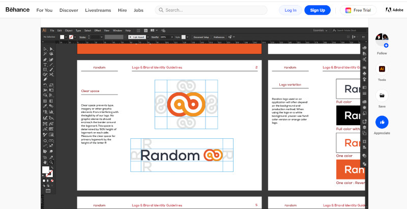Viewport: 407px width, 209px height.
Task: Select the Free Transform tool
Action: coord(51,90)
